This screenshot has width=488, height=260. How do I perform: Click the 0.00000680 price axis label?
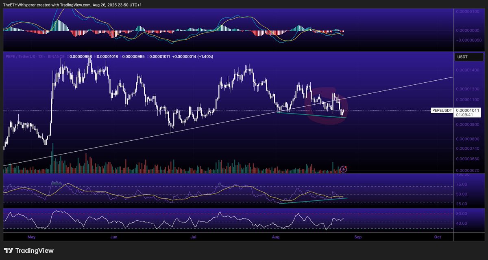[x=468, y=159]
